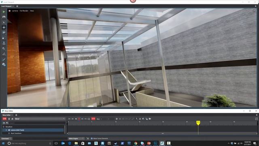Open the camera dropdown in the viewport
This screenshot has width=259, height=146.
pyautogui.click(x=15, y=11)
